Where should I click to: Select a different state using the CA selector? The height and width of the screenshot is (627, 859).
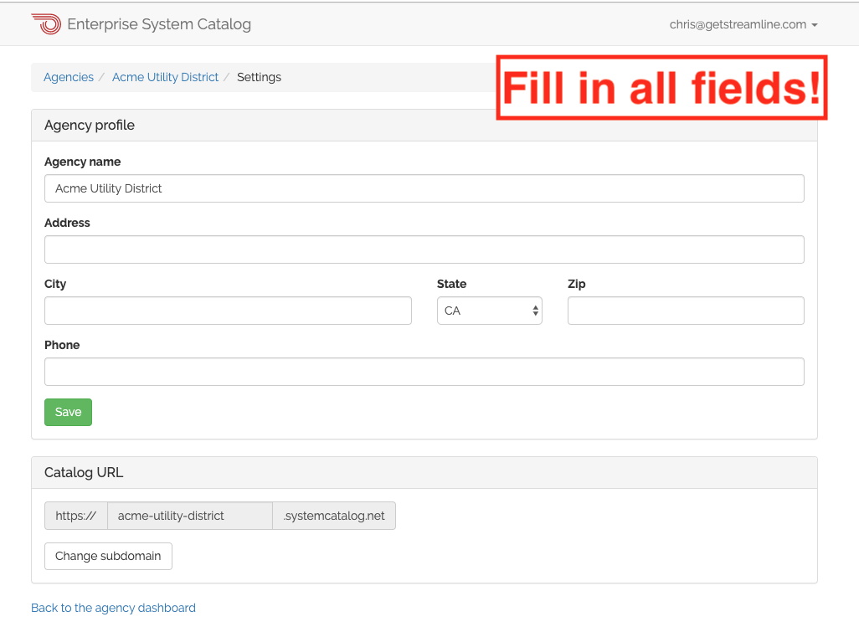[489, 310]
